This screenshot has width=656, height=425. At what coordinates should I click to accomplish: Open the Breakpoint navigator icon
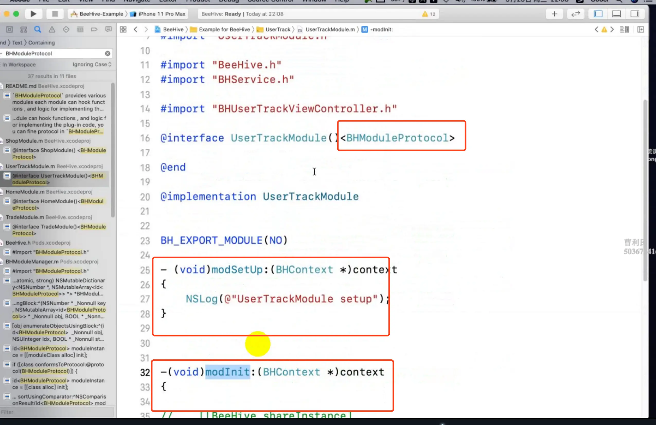94,30
